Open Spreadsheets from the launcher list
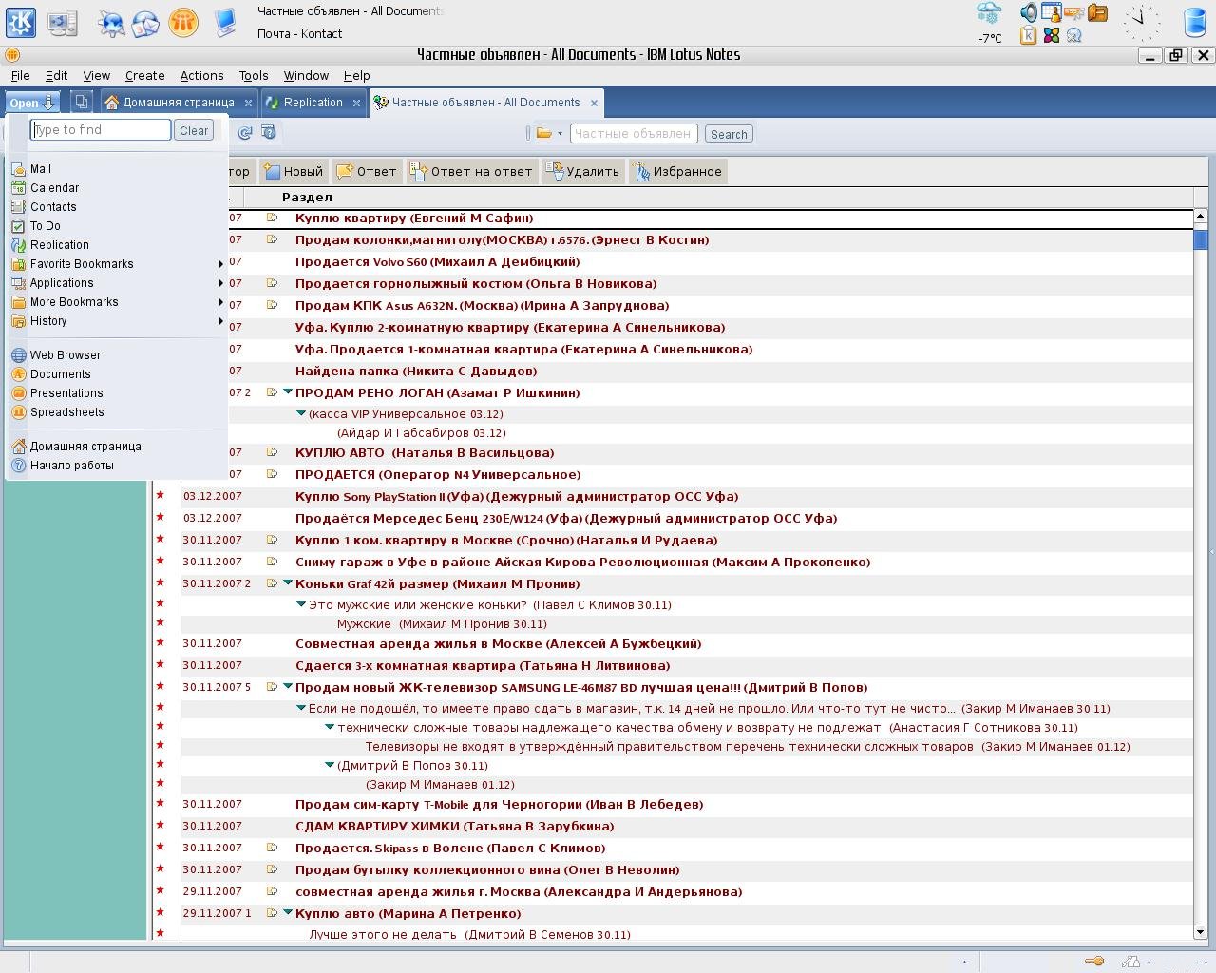Image resolution: width=1216 pixels, height=973 pixels. pos(66,412)
